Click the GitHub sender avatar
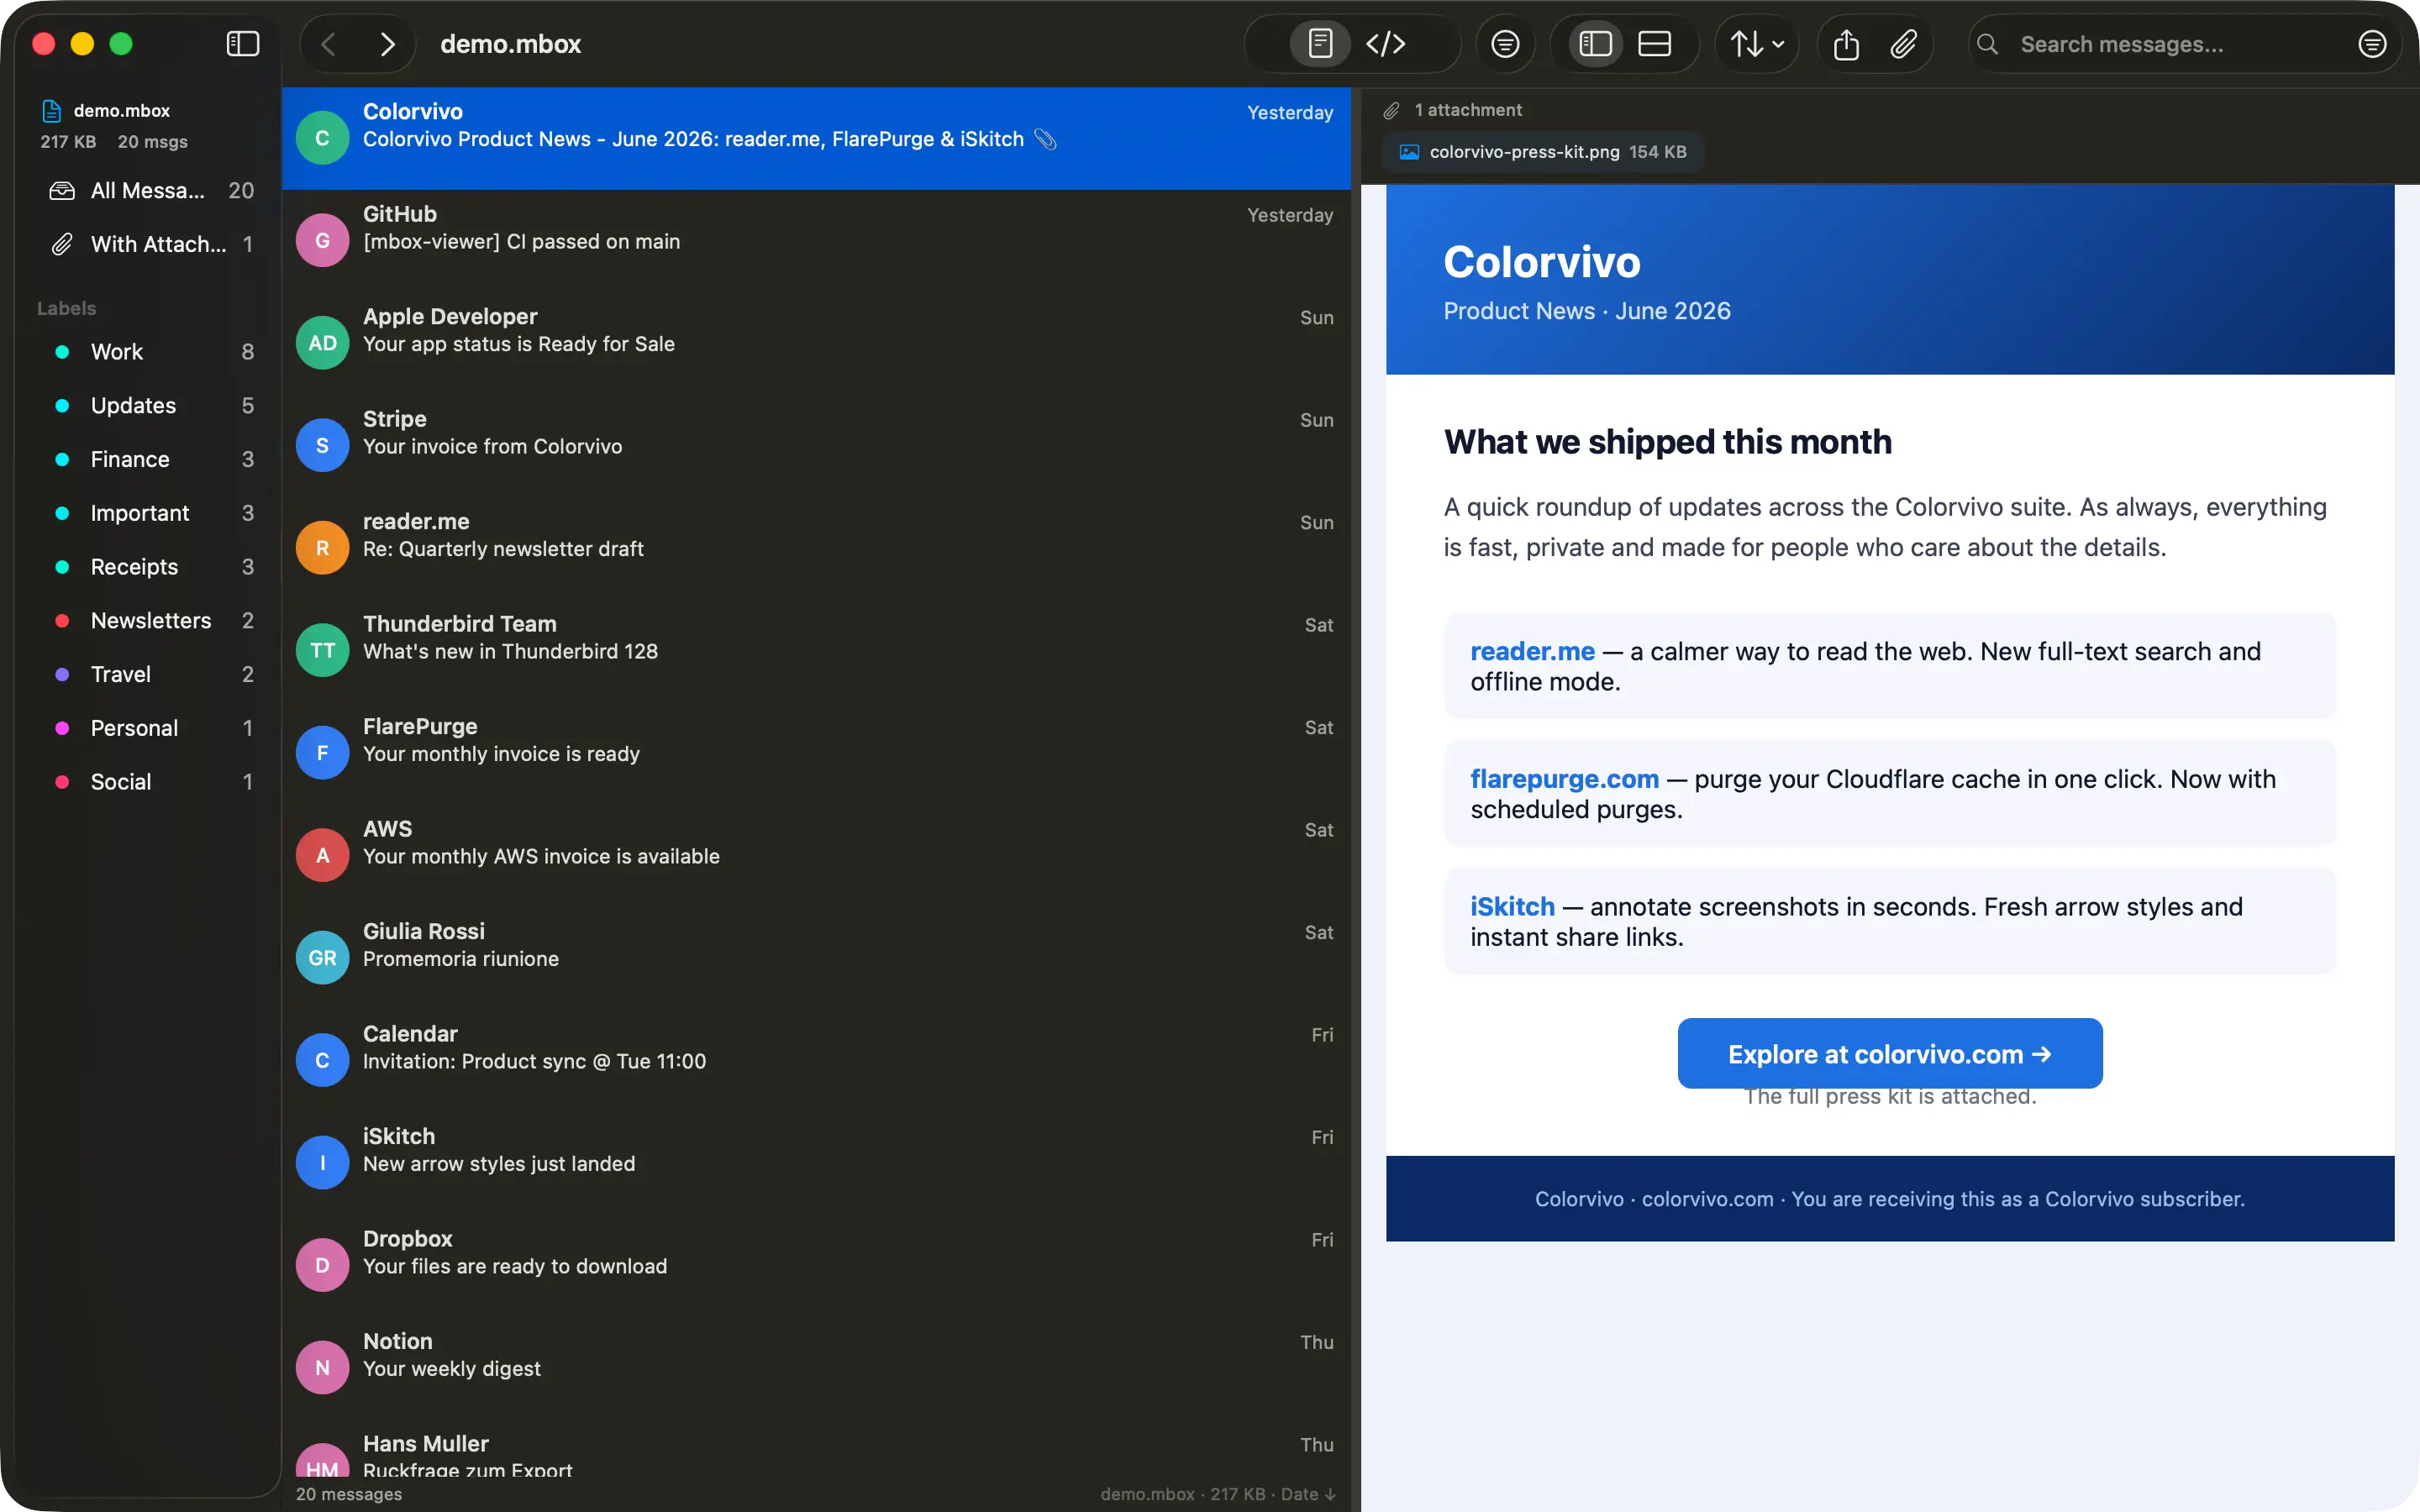This screenshot has height=1512, width=2420. pos(322,240)
